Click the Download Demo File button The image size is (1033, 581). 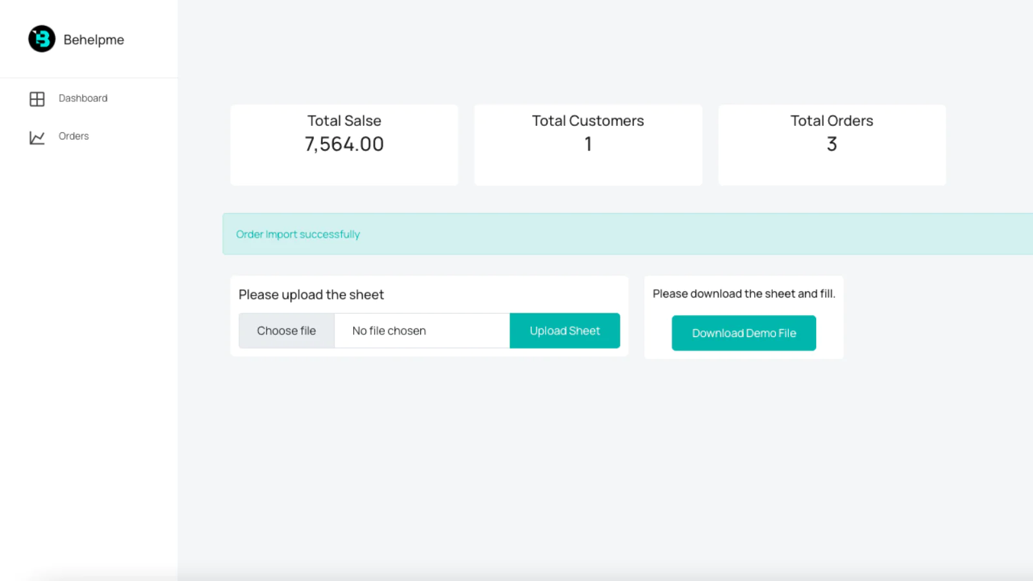click(x=743, y=333)
